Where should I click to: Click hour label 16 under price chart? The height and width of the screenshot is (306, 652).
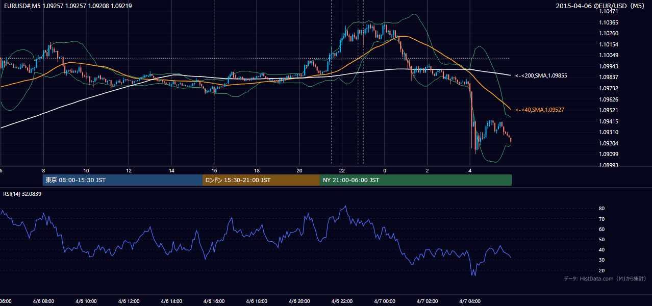214,170
